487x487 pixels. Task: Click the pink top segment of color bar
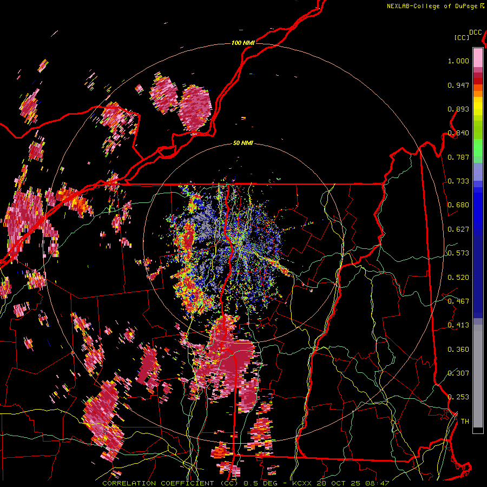478,58
